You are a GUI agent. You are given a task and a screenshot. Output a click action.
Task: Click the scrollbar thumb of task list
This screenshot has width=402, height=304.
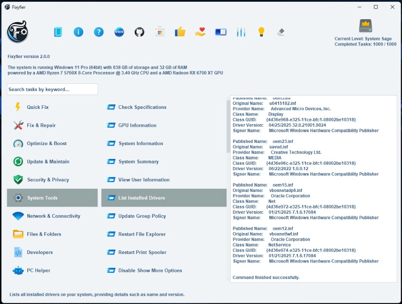[x=228, y=126]
